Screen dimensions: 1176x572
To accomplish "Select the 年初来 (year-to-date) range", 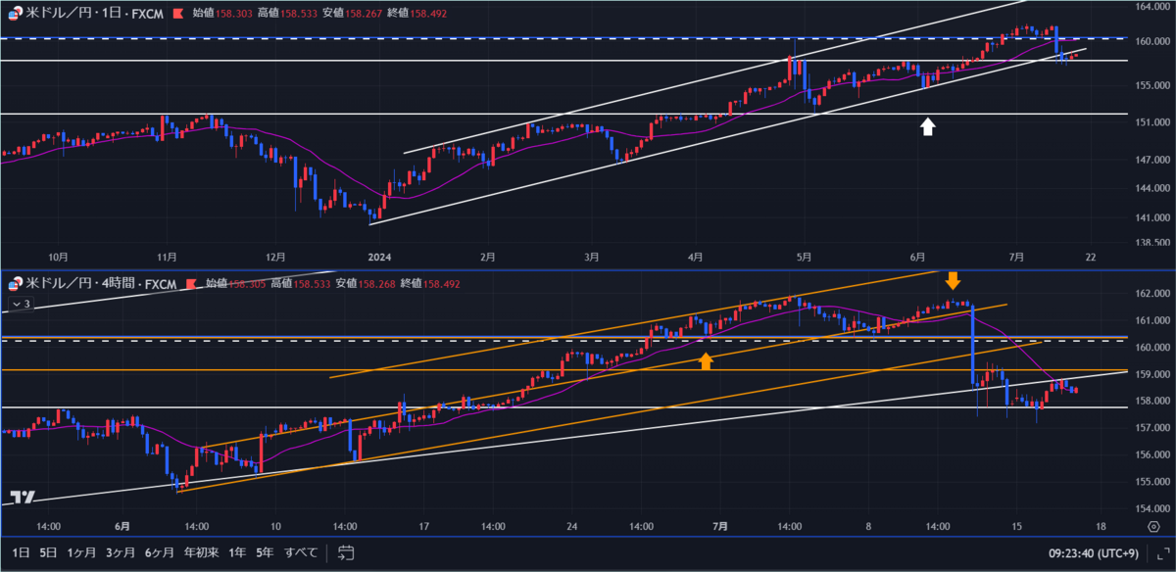I will 204,552.
